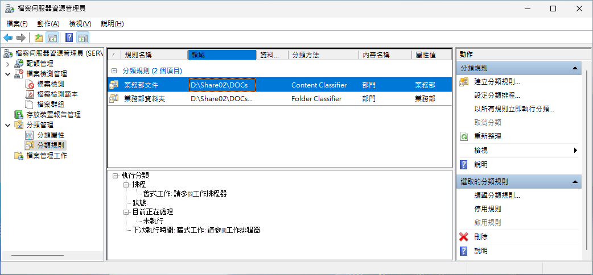This screenshot has width=593, height=275.
Task: Click the root server icon in tree
Action: [x=8, y=53]
